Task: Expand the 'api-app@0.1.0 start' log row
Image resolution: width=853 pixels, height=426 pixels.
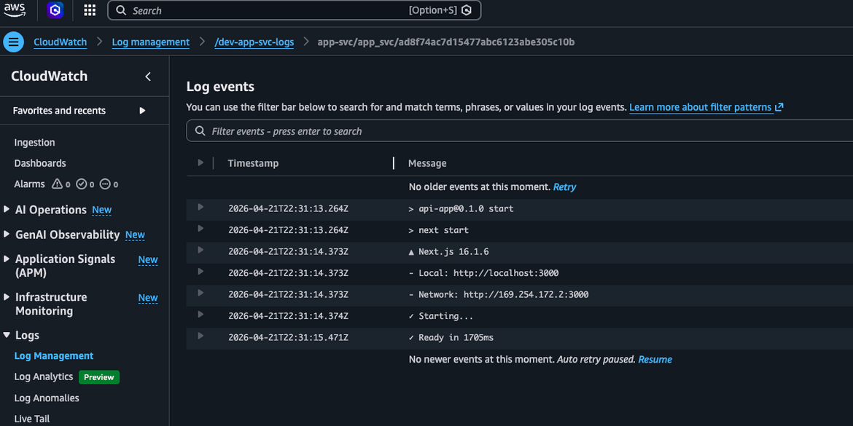Action: pyautogui.click(x=200, y=207)
